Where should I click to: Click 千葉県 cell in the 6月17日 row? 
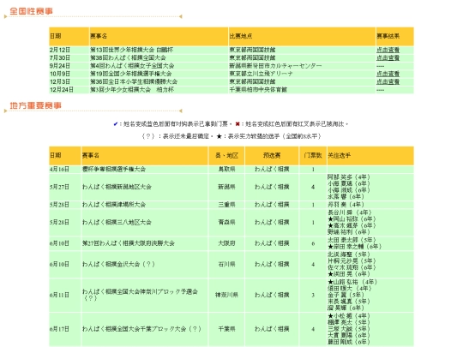point(226,329)
